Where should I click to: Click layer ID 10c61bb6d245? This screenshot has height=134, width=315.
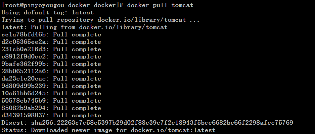tap(24, 94)
